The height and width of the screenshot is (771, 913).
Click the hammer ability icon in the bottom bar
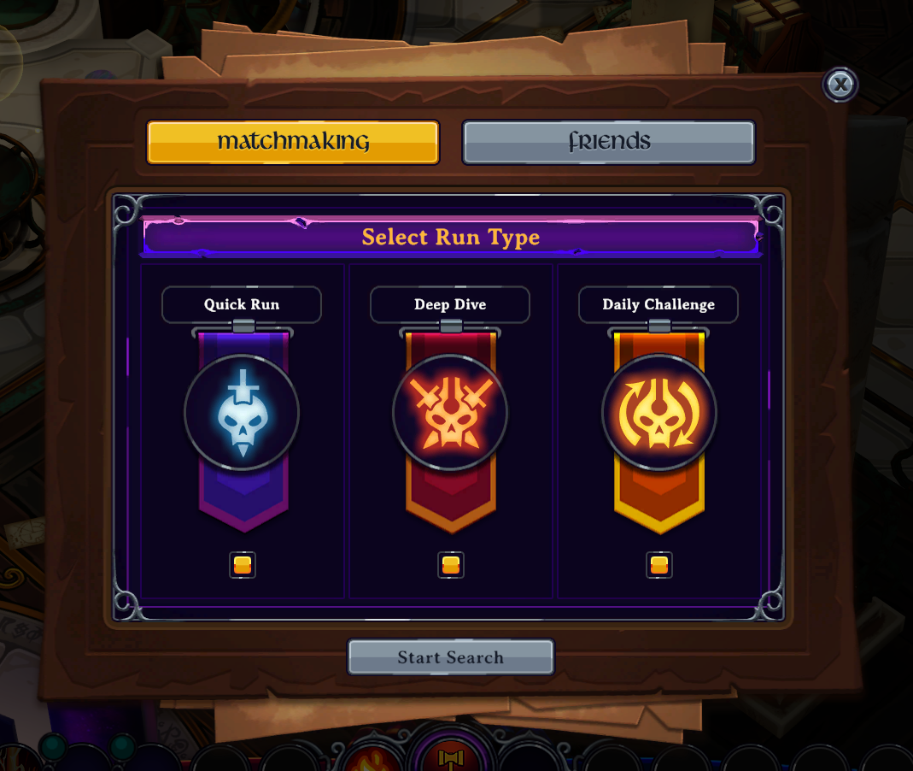pos(450,756)
